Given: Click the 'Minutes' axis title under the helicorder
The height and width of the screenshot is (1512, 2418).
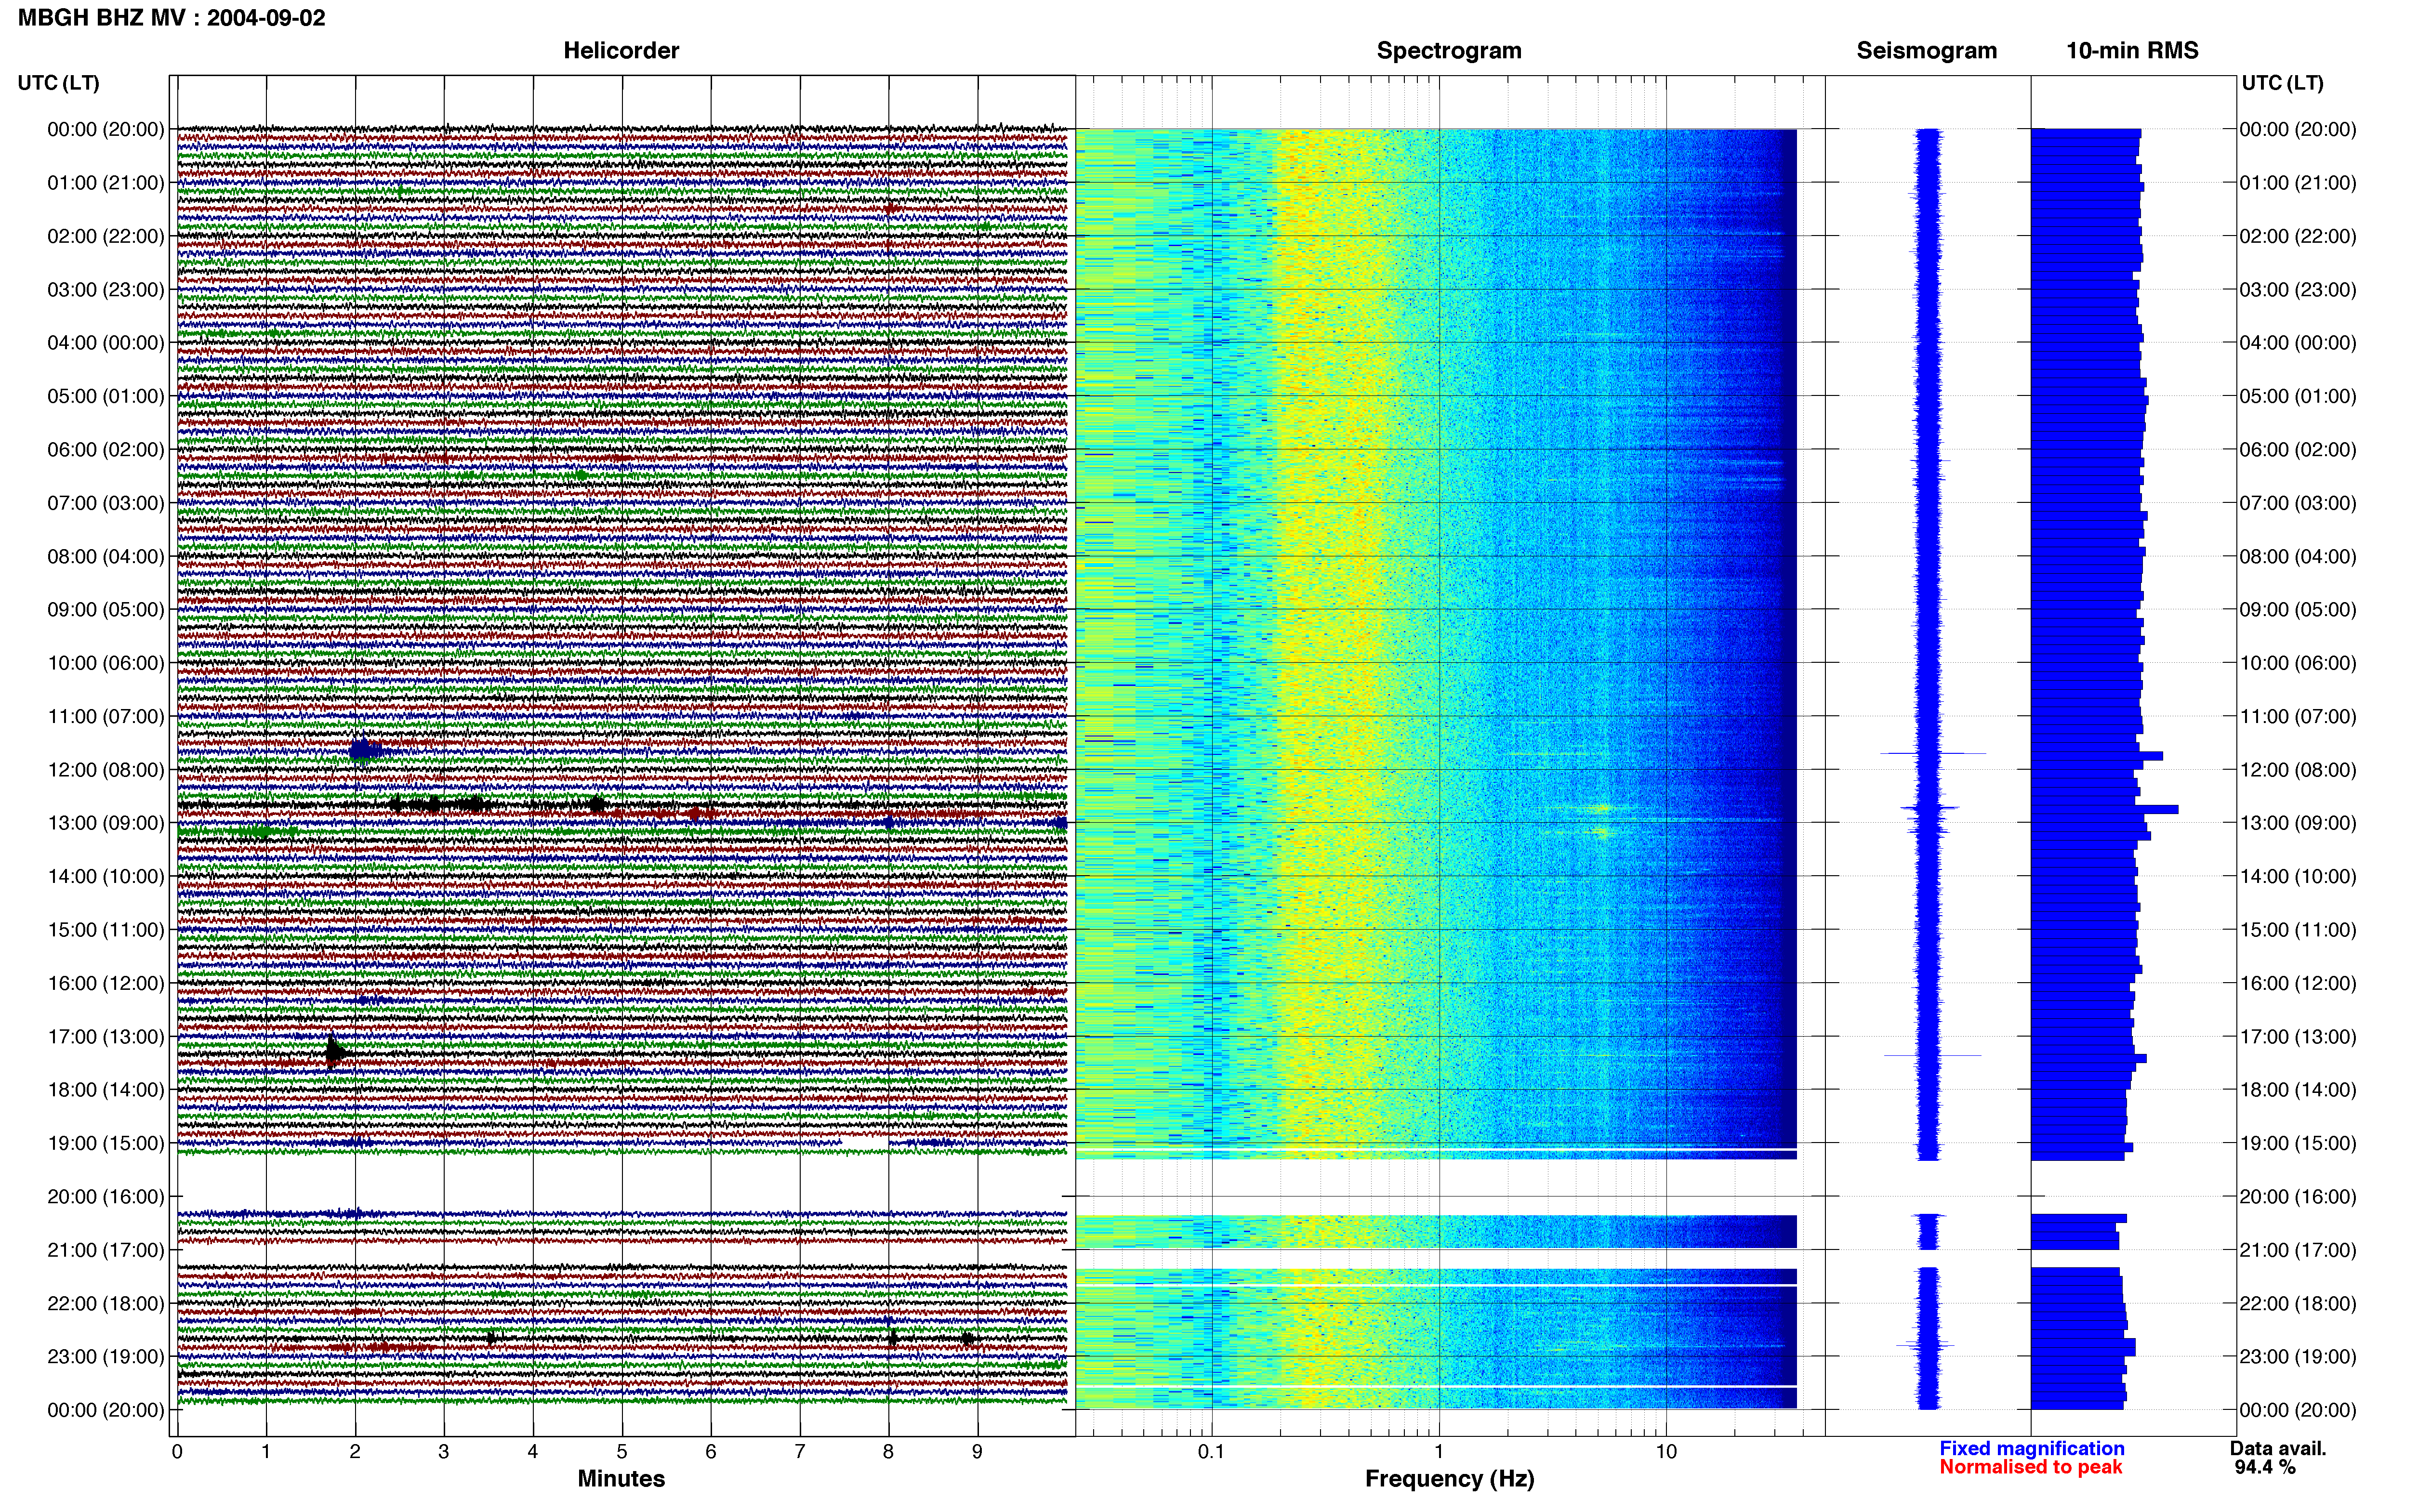Looking at the screenshot, I should point(621,1479).
